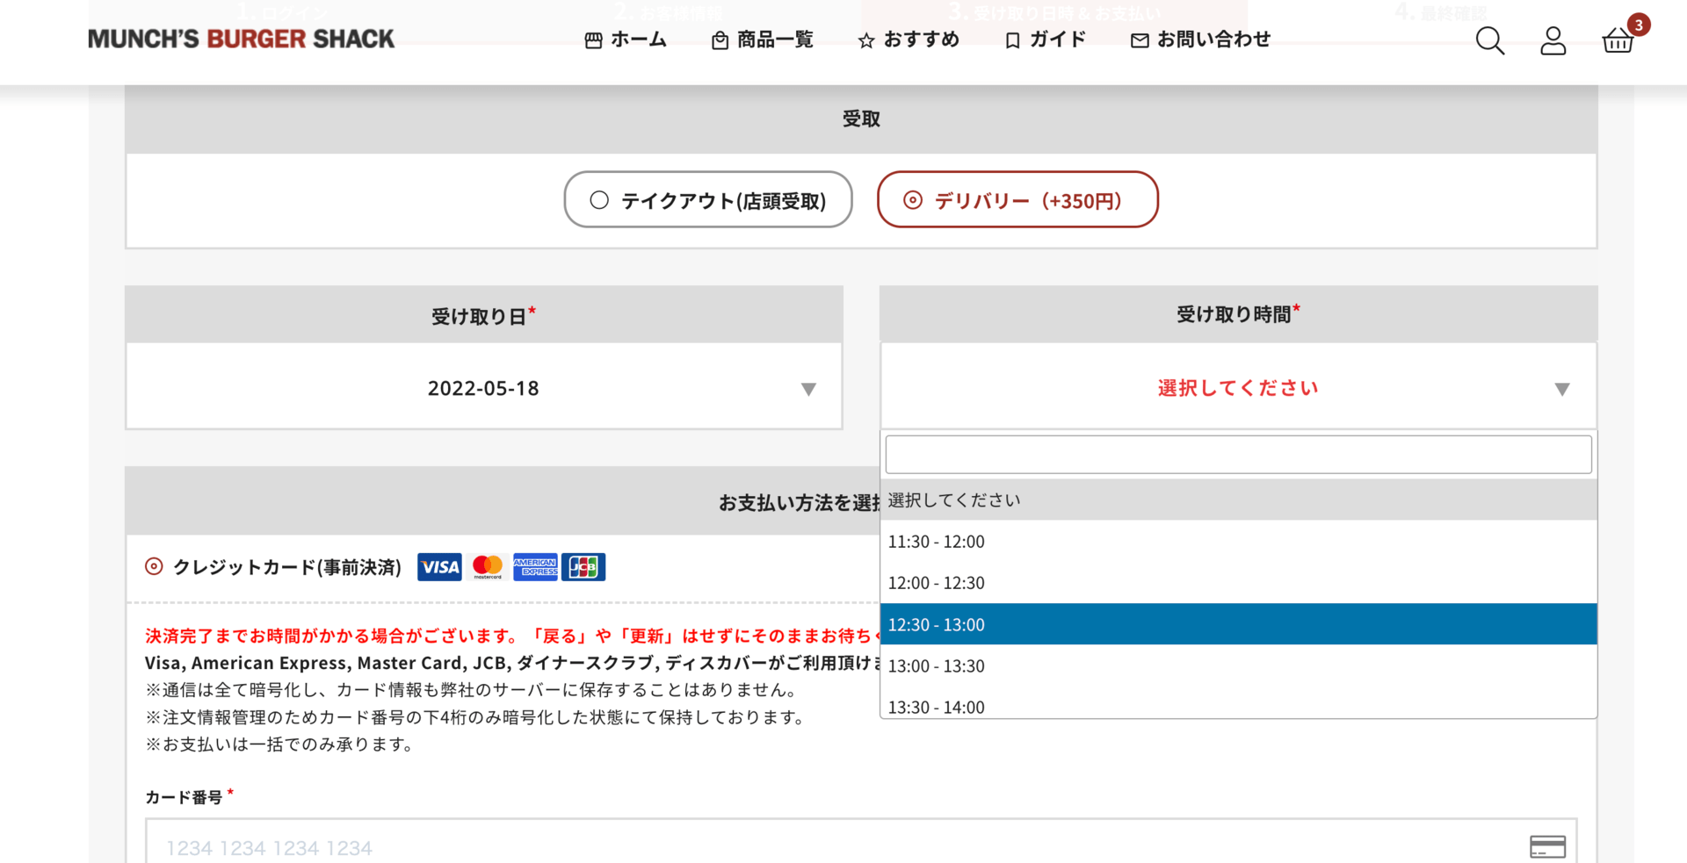Click the Mastercard logo
The height and width of the screenshot is (863, 1687).
click(488, 567)
